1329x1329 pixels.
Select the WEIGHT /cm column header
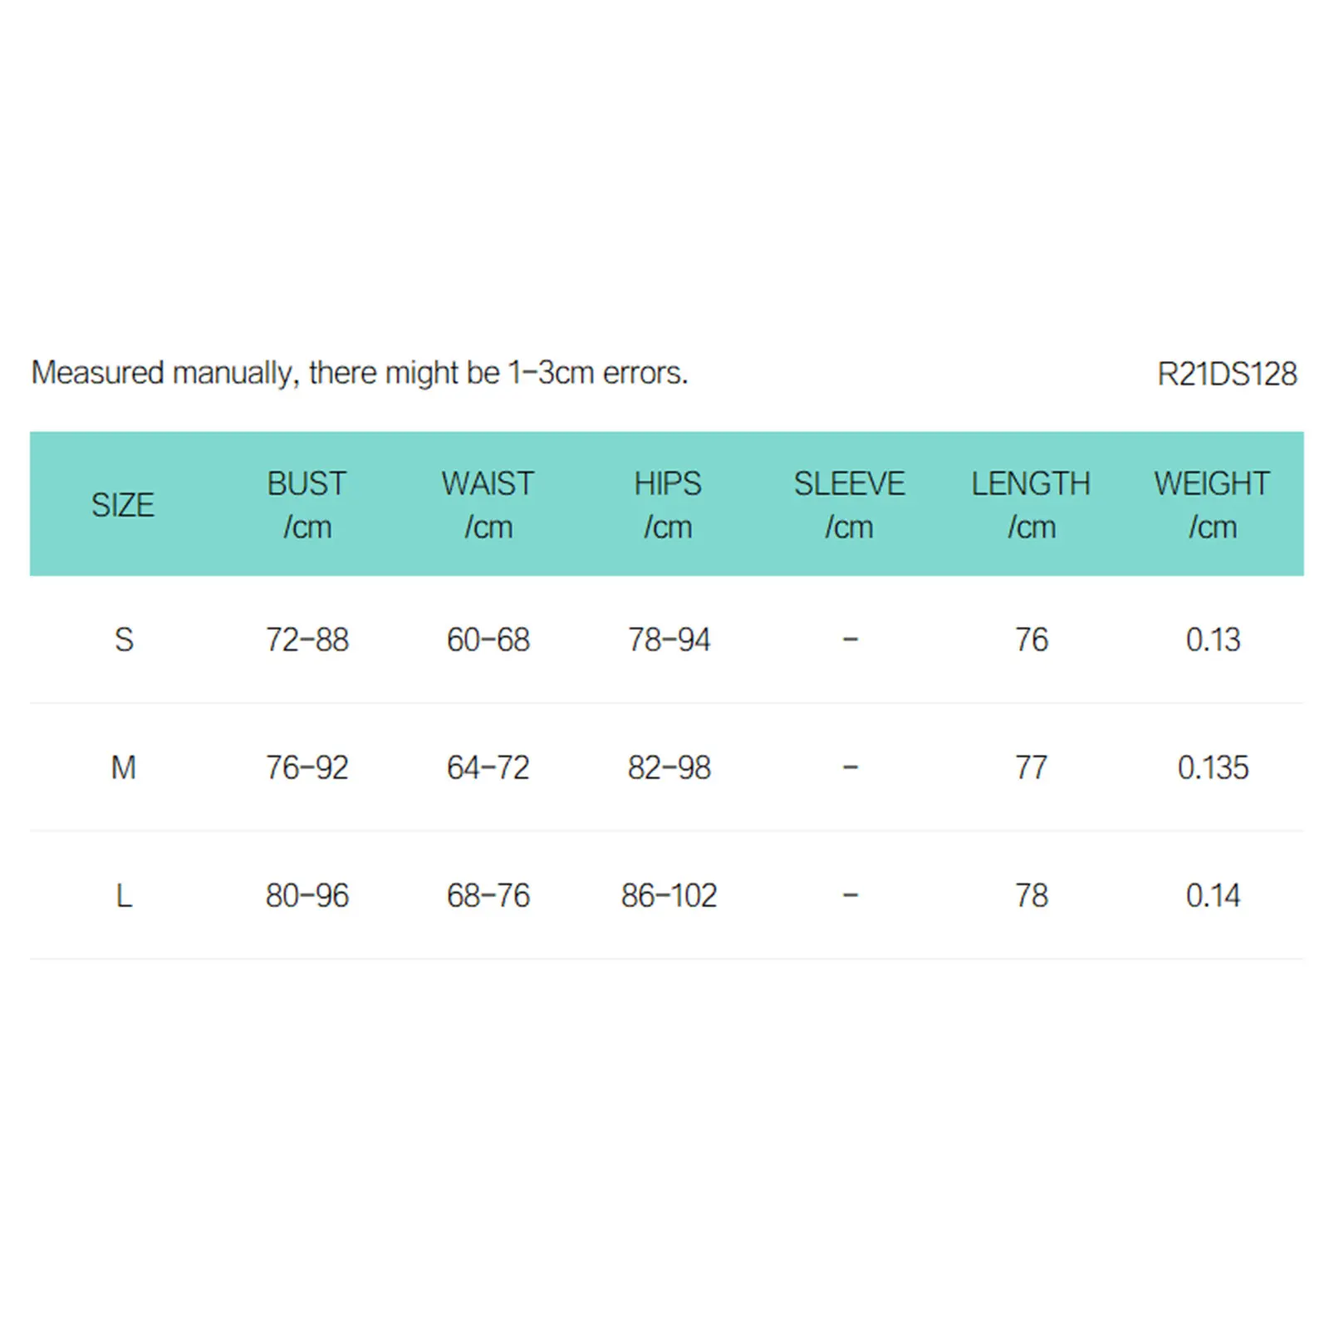[1212, 505]
